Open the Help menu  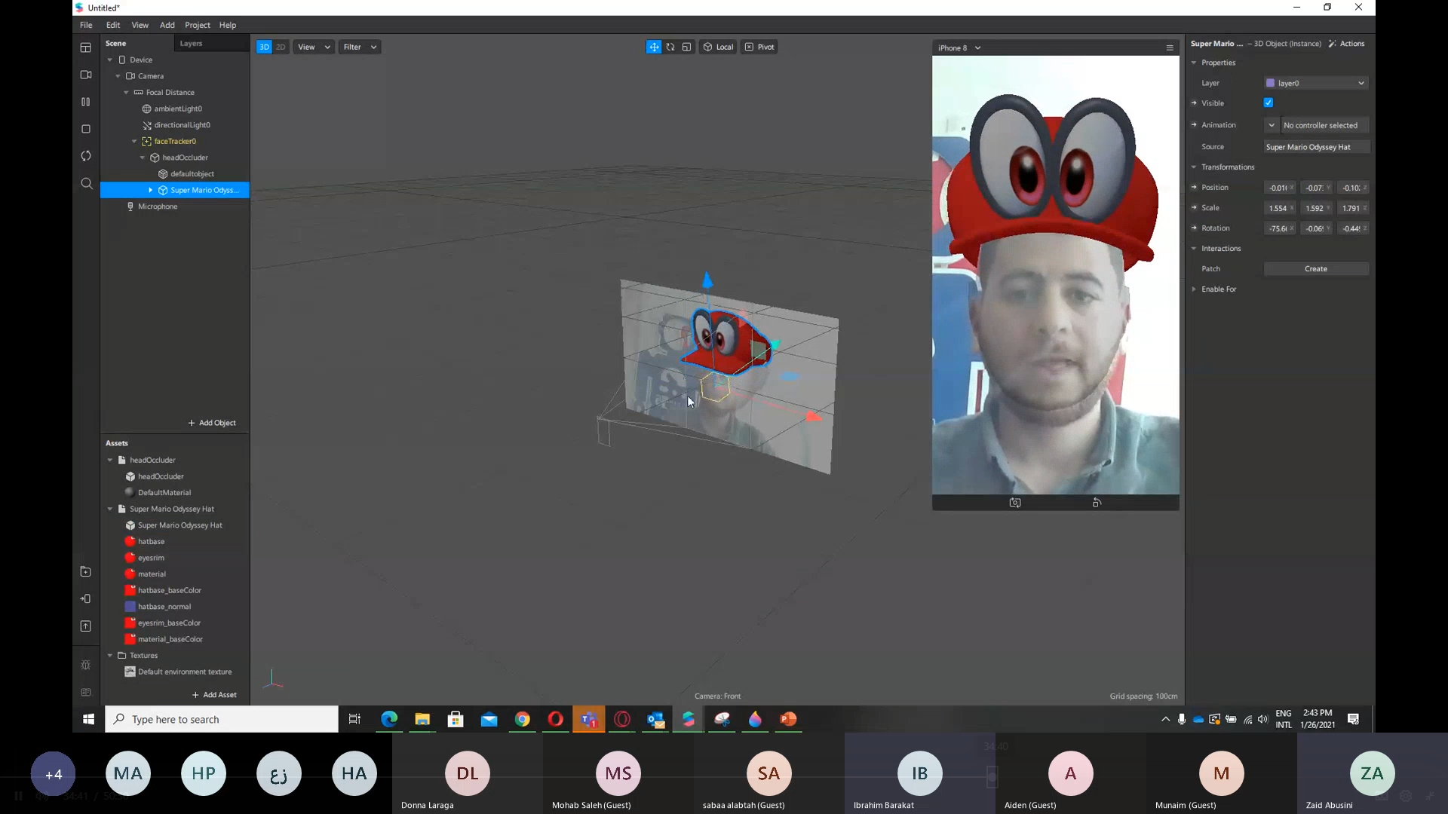tap(228, 25)
